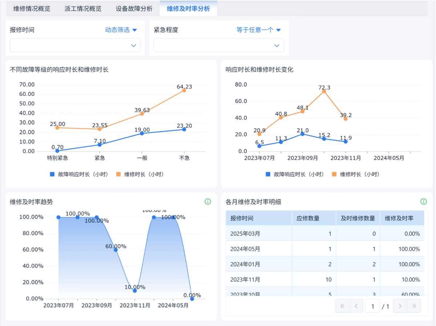
Task: Click the 0.70 response point
Action: 57,151
